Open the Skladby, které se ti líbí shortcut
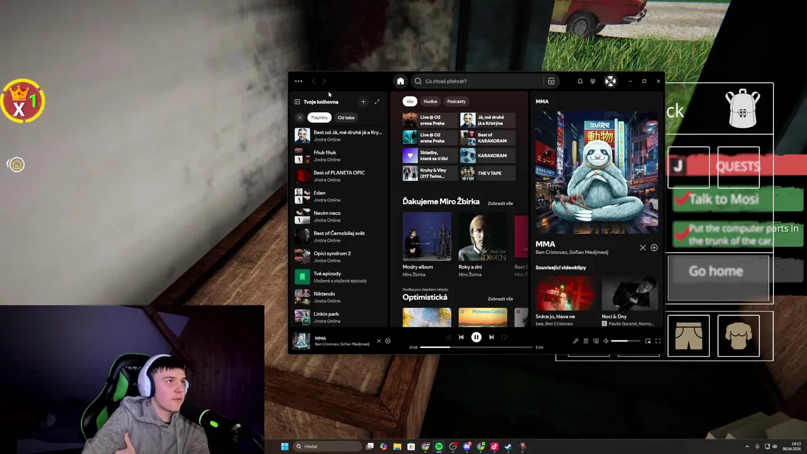 tap(430, 155)
